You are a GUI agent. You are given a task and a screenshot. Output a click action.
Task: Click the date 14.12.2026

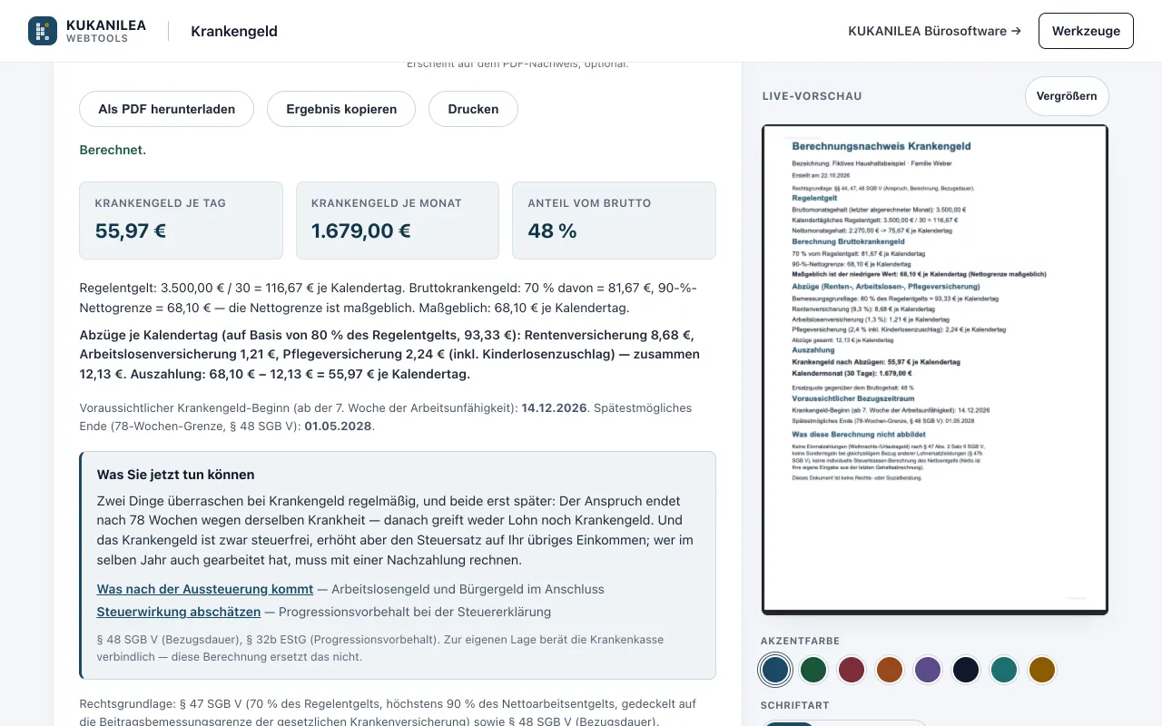point(555,407)
